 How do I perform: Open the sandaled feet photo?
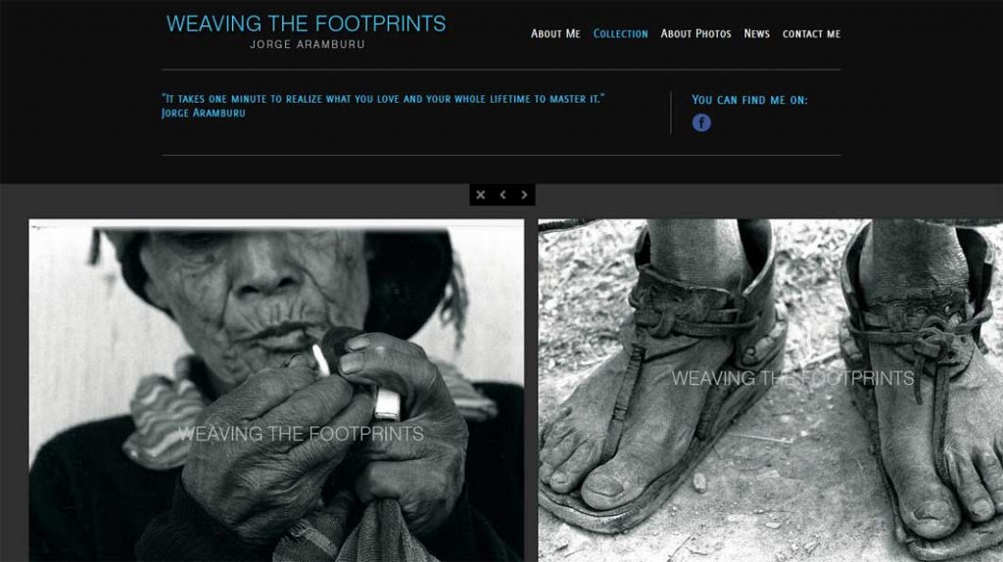click(x=770, y=391)
